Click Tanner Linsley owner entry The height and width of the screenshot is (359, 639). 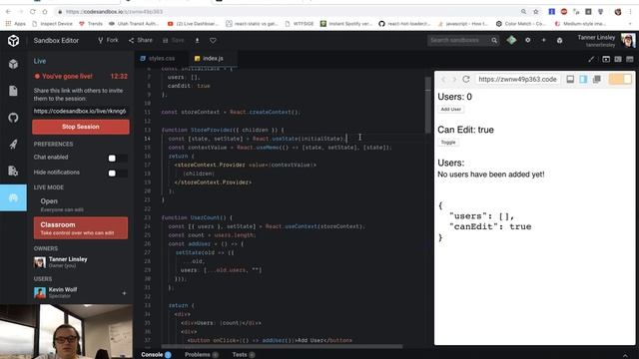(61, 262)
